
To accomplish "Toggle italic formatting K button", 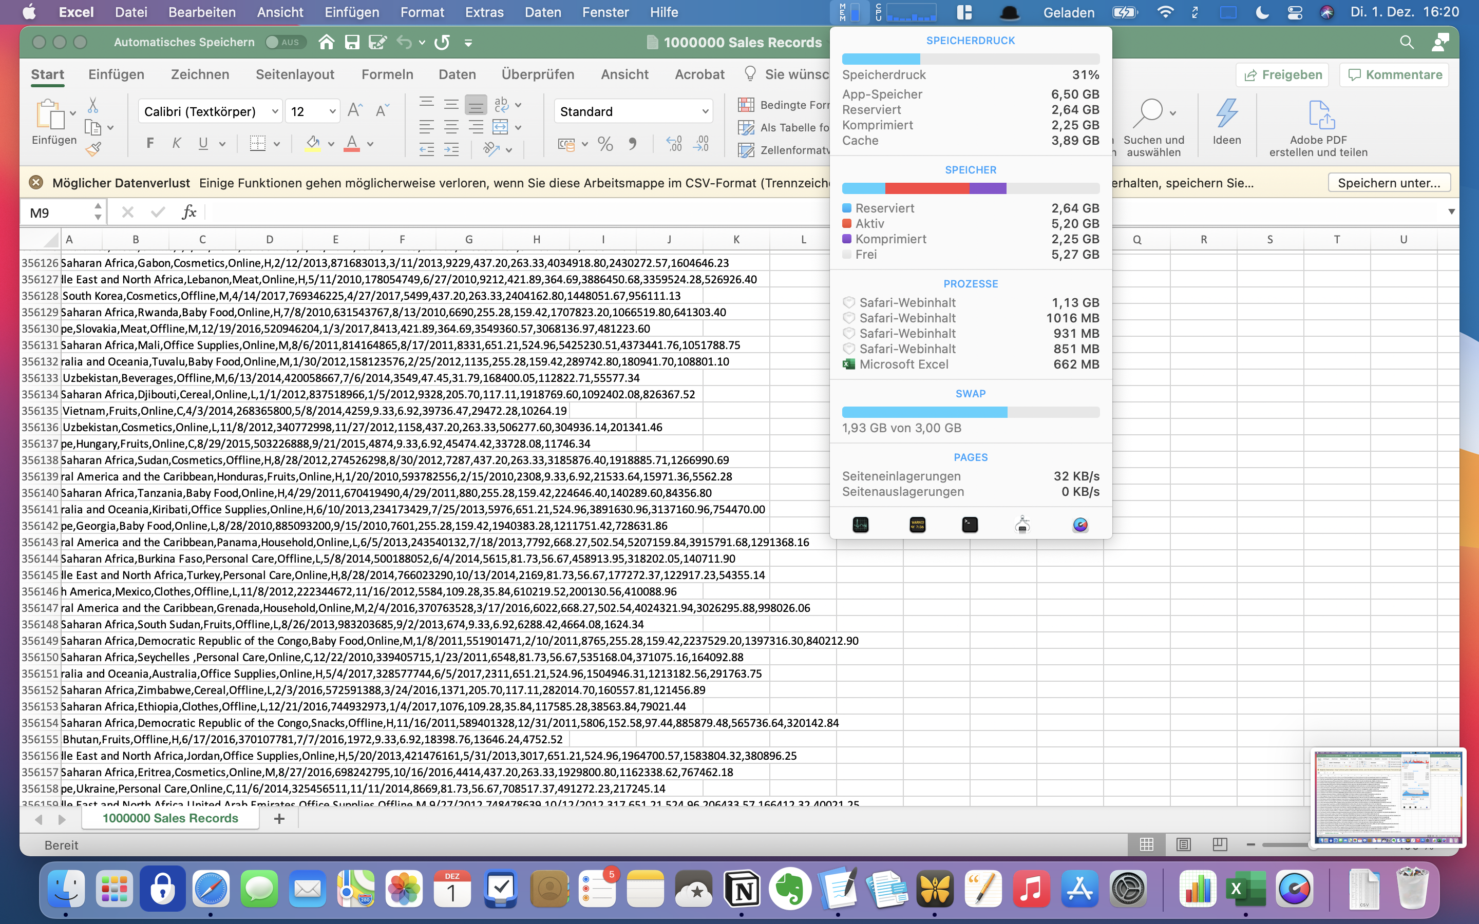I will point(177,144).
